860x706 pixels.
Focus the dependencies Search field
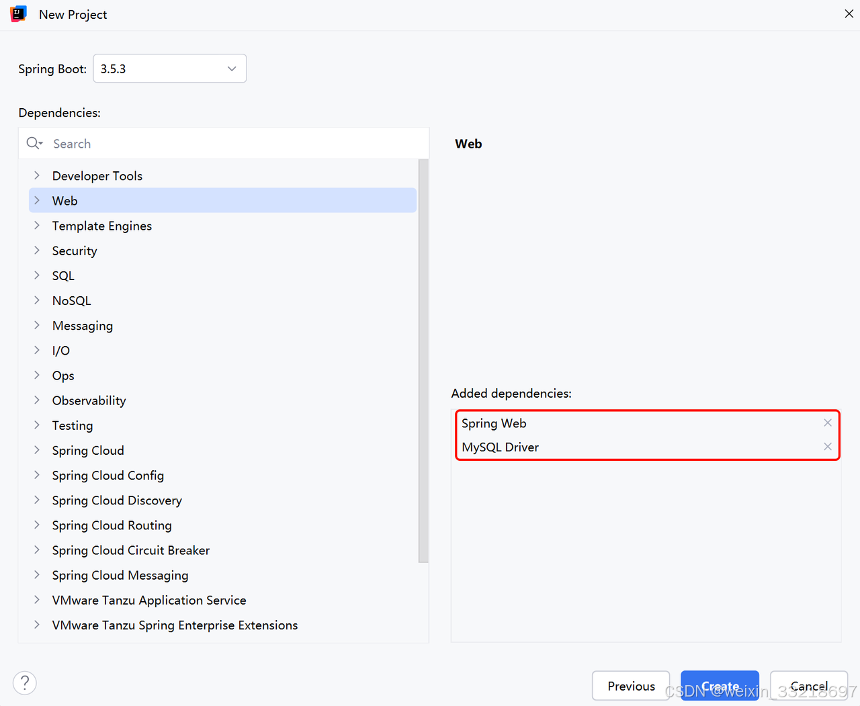224,144
